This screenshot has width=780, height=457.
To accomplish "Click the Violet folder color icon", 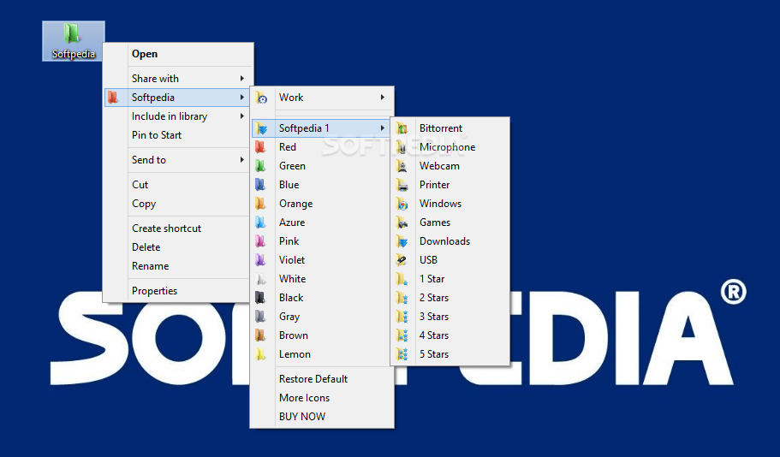I will pos(260,260).
